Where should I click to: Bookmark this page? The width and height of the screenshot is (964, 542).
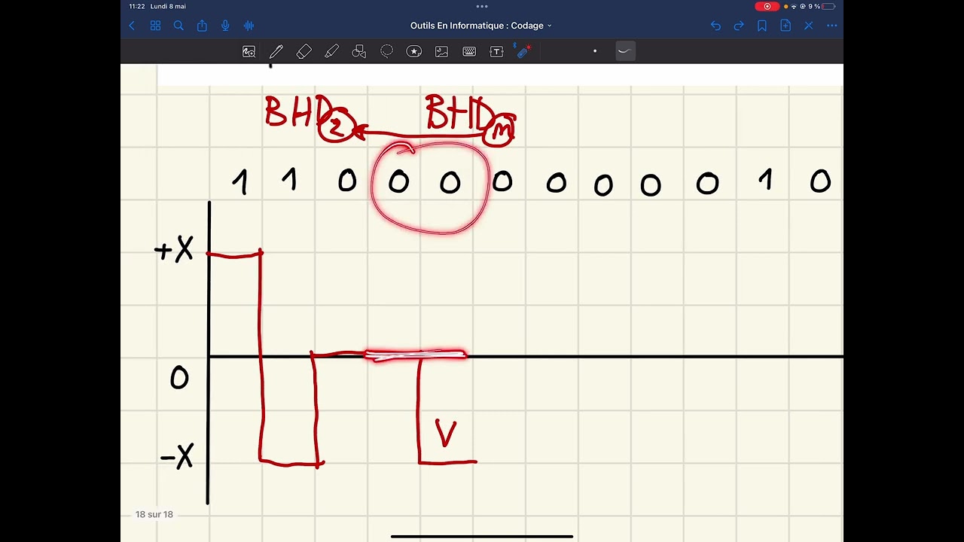click(x=762, y=26)
